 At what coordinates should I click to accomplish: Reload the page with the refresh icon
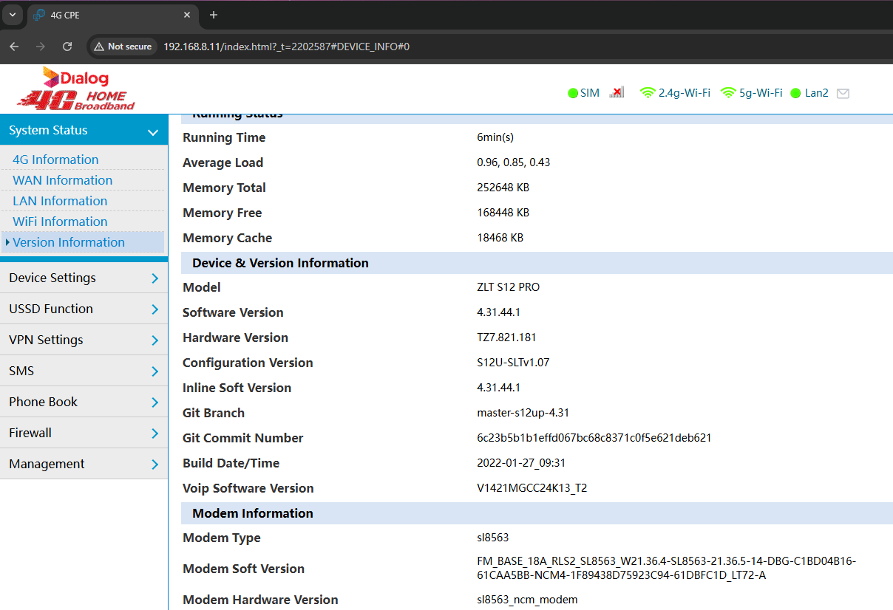(67, 47)
